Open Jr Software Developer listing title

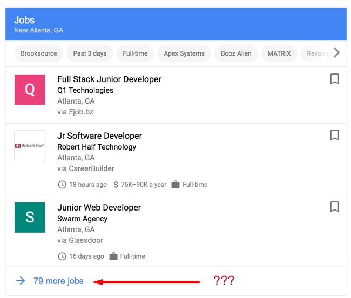coord(99,136)
